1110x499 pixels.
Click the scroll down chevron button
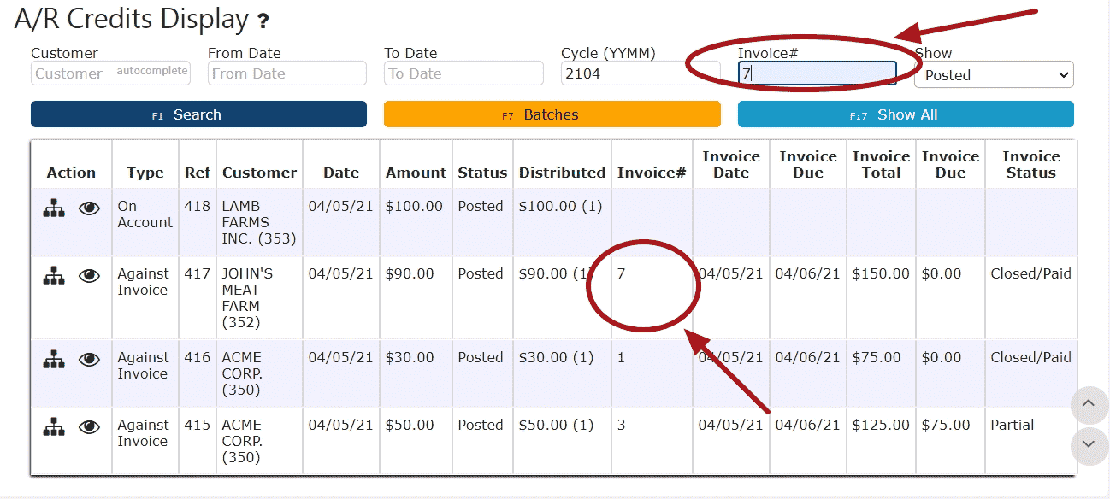1089,445
